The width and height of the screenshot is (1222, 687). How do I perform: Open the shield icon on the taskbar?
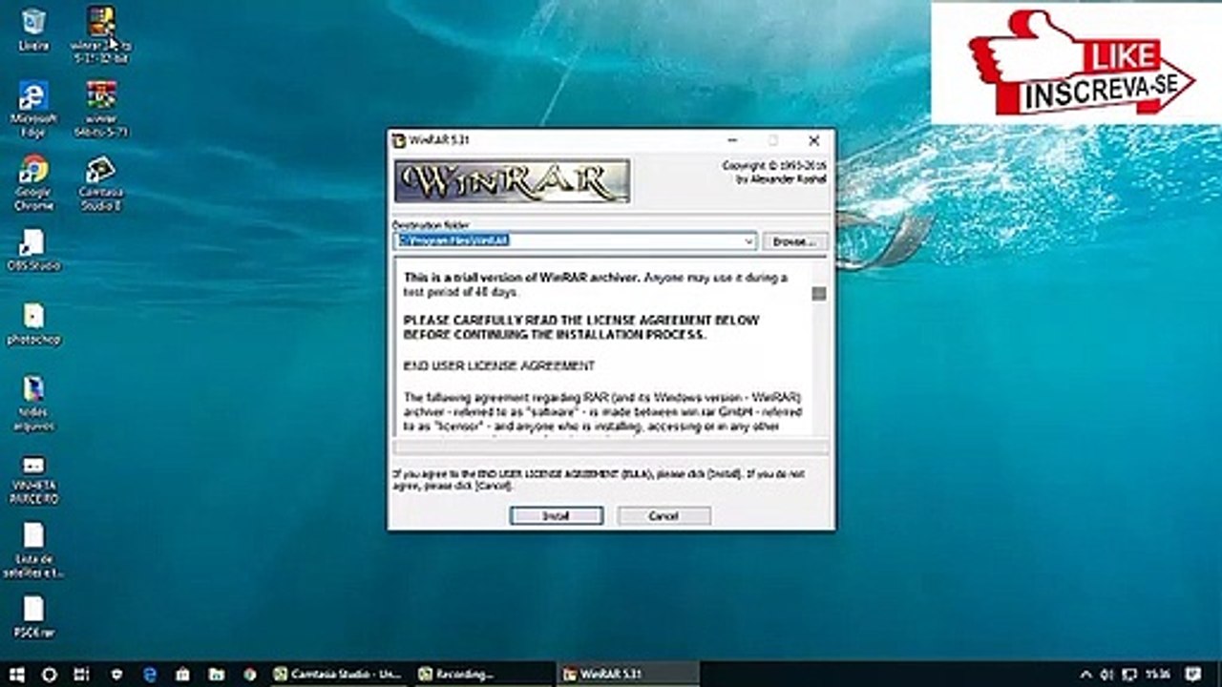coord(116,674)
